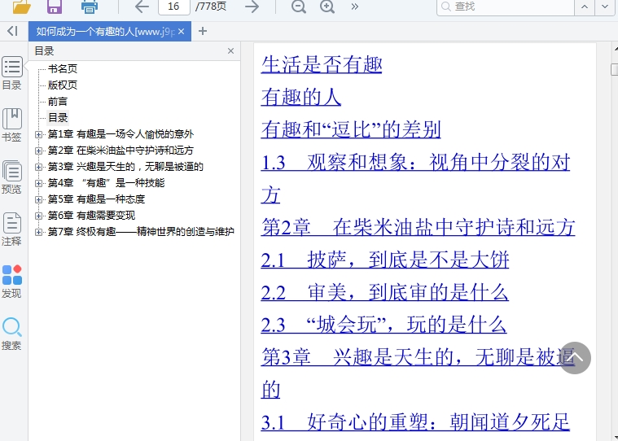The width and height of the screenshot is (618, 441).
Task: Click the zoom in magnifier icon
Action: point(327,7)
